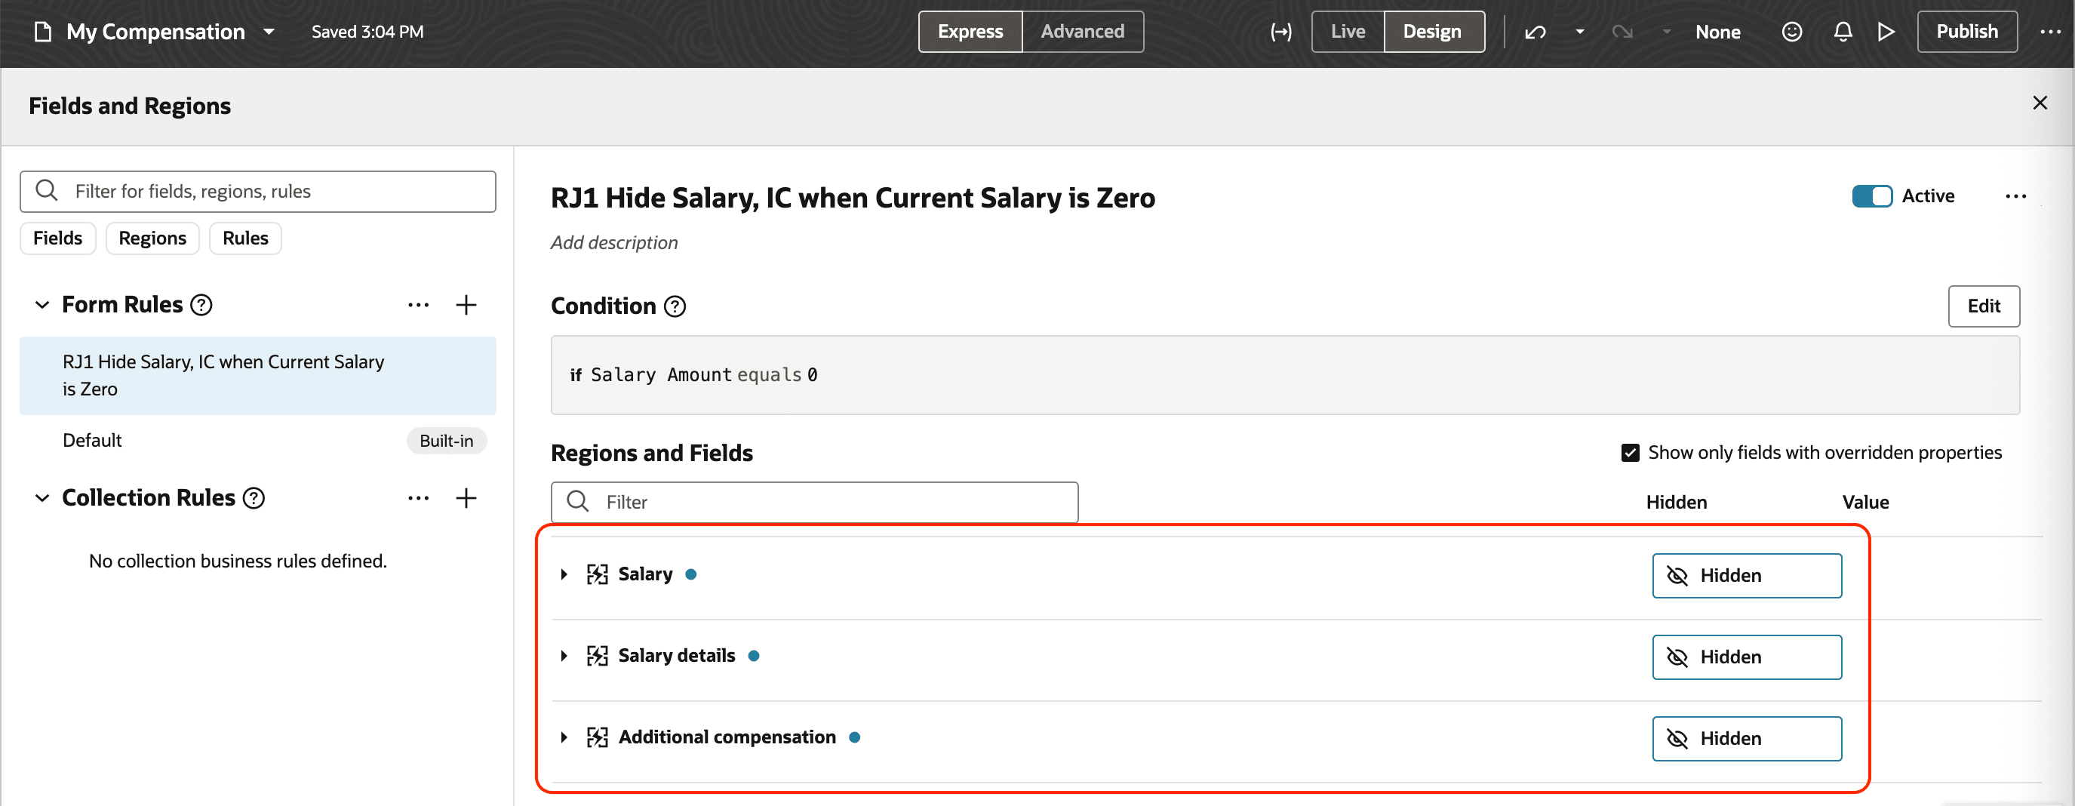Viewport: 2075px width, 806px height.
Task: Uncheck Show only fields with overridden properties
Action: click(x=1631, y=452)
